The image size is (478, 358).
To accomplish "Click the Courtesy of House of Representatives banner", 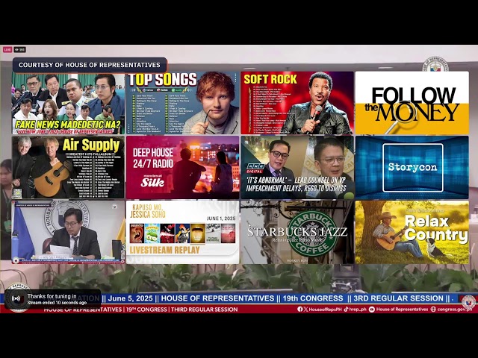I will (90, 65).
